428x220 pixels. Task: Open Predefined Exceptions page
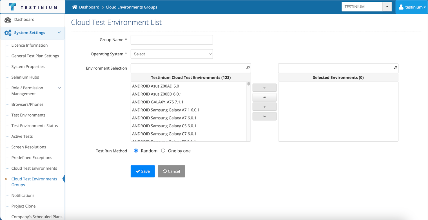32,158
